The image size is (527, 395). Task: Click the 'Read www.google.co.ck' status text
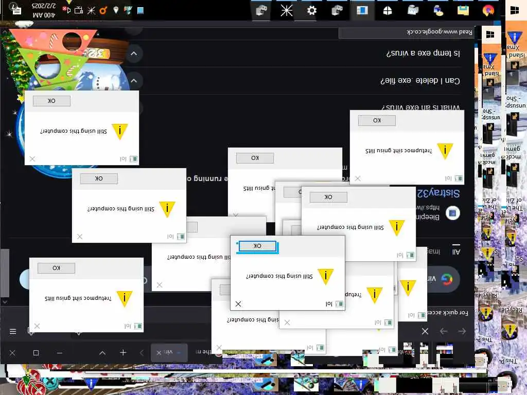tap(440, 32)
